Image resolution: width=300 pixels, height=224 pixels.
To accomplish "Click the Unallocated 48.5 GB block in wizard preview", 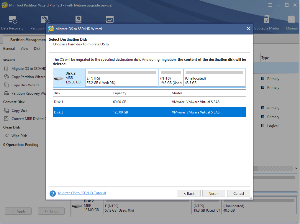I will (214, 78).
